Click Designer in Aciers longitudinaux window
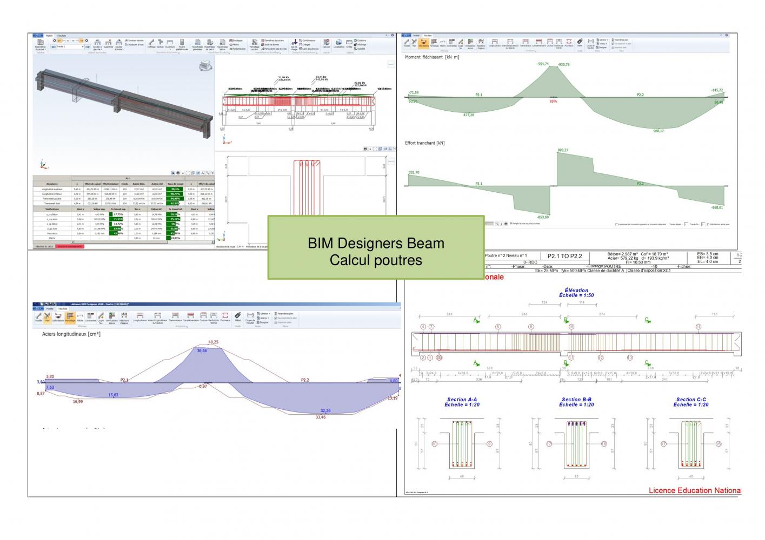 coord(262,322)
